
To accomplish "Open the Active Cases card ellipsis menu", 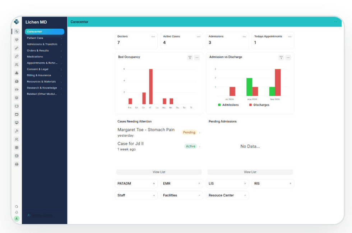I will pyautogui.click(x=199, y=37).
